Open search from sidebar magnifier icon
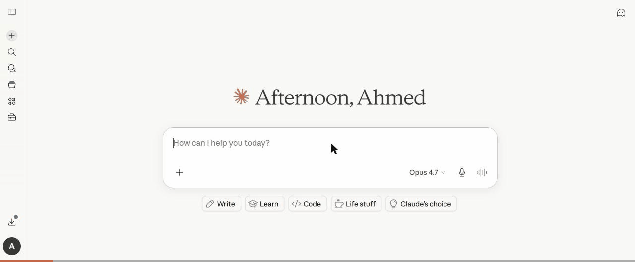Screen dimensions: 635x262 coord(12,52)
